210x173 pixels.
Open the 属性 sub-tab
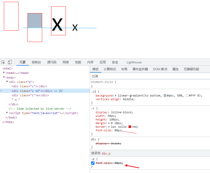coord(175,69)
